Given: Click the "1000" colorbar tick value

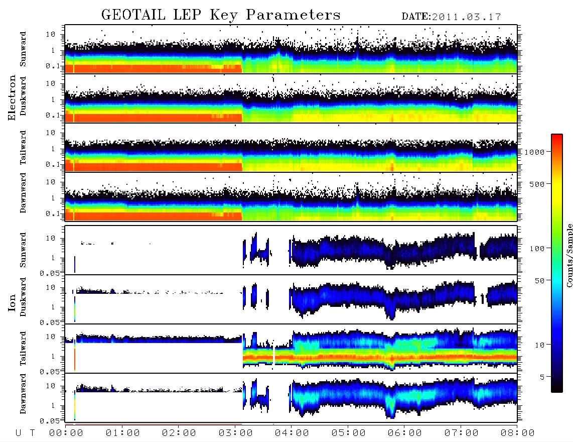Looking at the screenshot, I should click(534, 152).
